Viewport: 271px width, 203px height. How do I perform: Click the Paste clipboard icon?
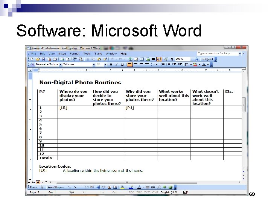point(99,59)
